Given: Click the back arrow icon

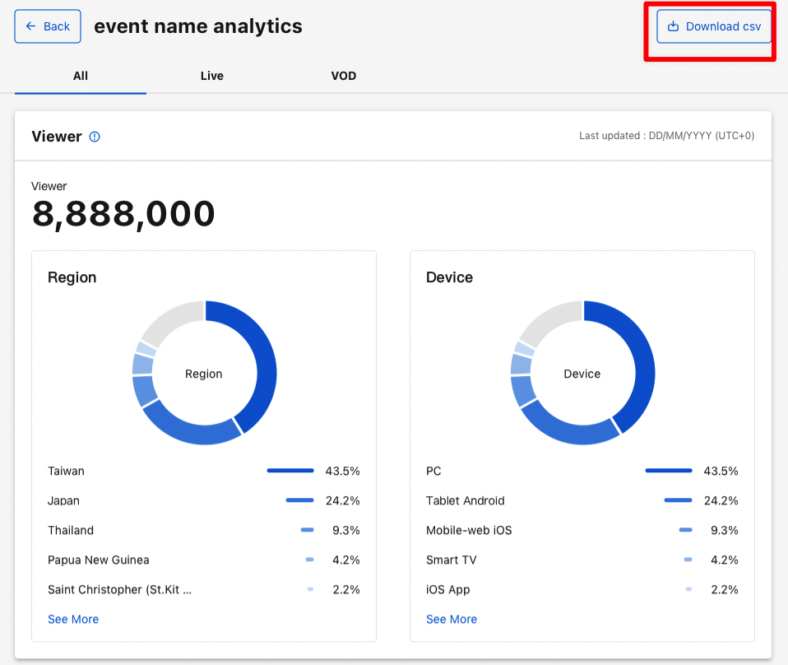Looking at the screenshot, I should [30, 26].
